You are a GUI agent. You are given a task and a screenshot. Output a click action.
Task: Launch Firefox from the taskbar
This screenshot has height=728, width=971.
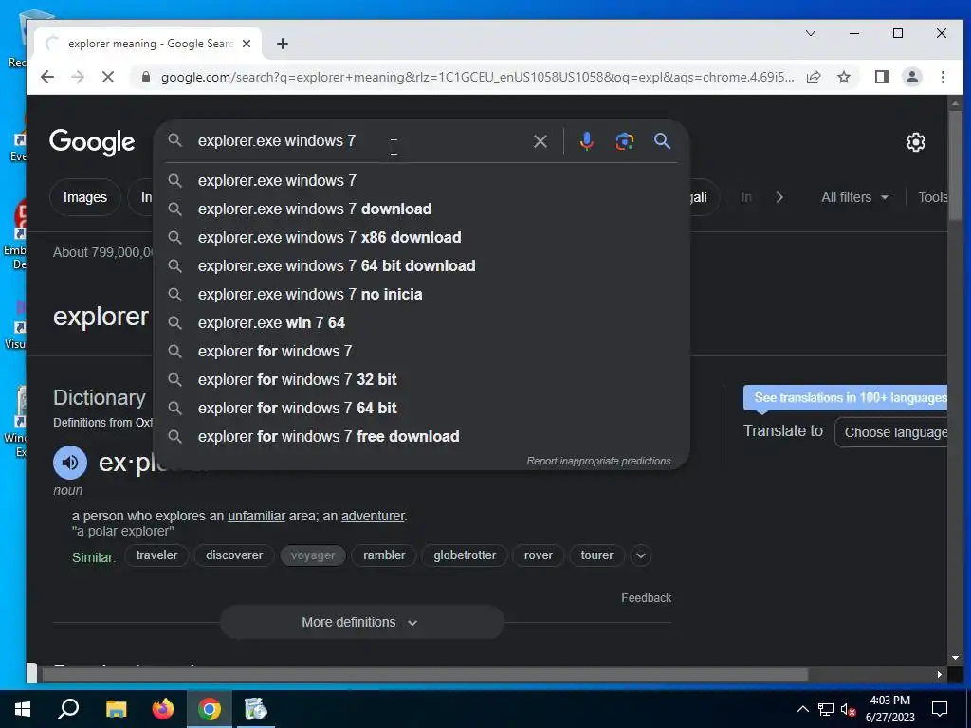pyautogui.click(x=163, y=709)
